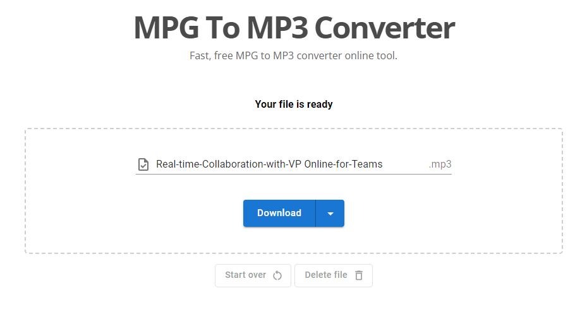Click the underline below the filename
The height and width of the screenshot is (310, 587).
click(x=294, y=174)
